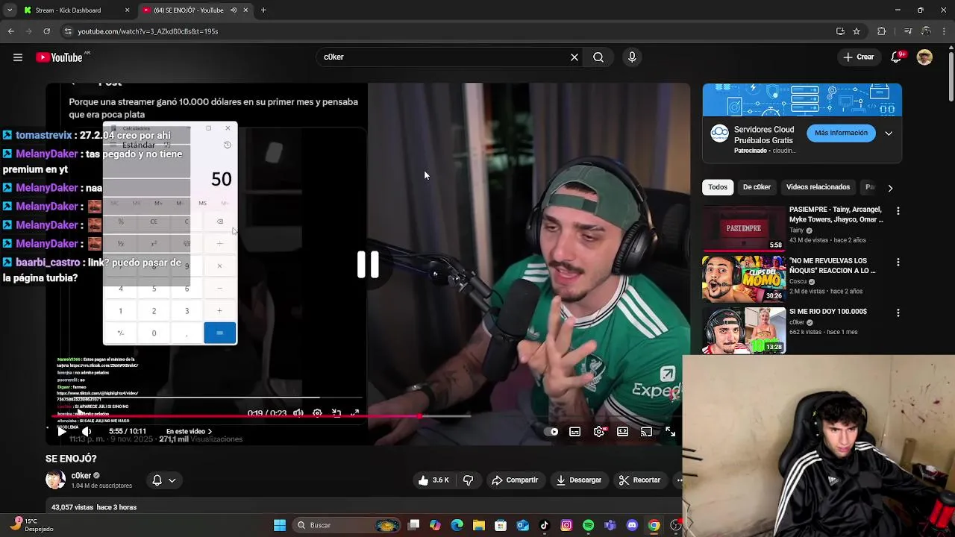This screenshot has width=955, height=537.
Task: Open Spotify from the taskbar
Action: (x=588, y=525)
